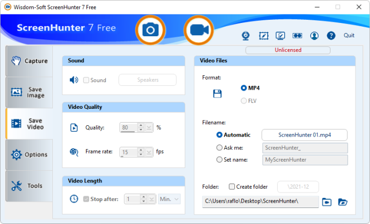This screenshot has width=370, height=224.
Task: Decrease the Frame rate with down arrow
Action: pyautogui.click(x=141, y=154)
